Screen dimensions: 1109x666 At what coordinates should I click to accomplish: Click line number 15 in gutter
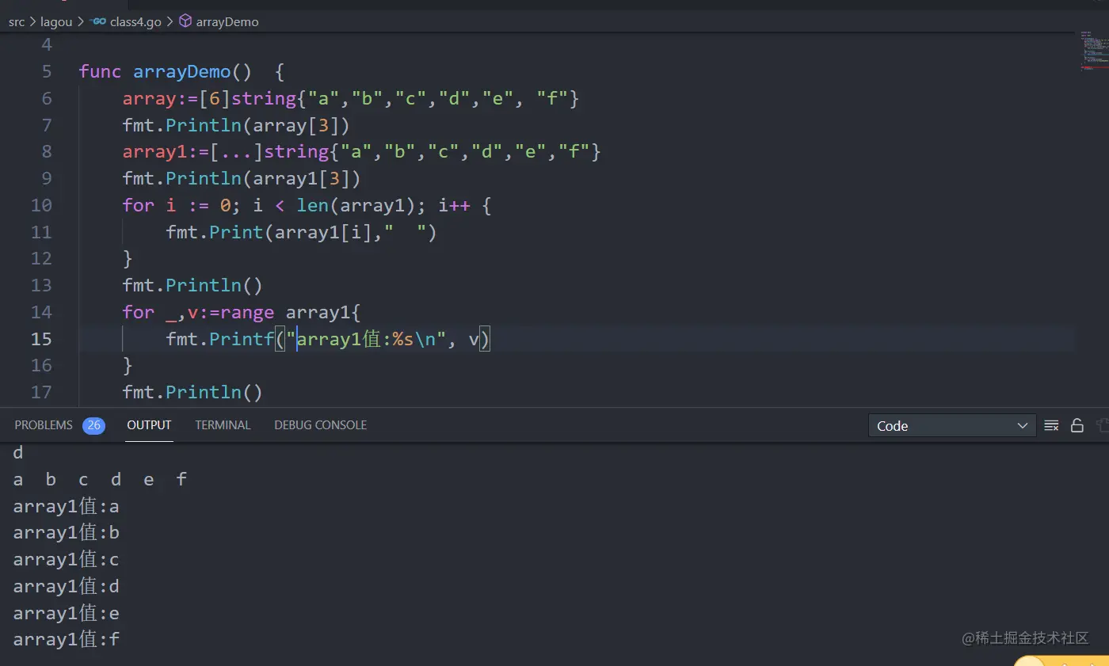click(41, 339)
